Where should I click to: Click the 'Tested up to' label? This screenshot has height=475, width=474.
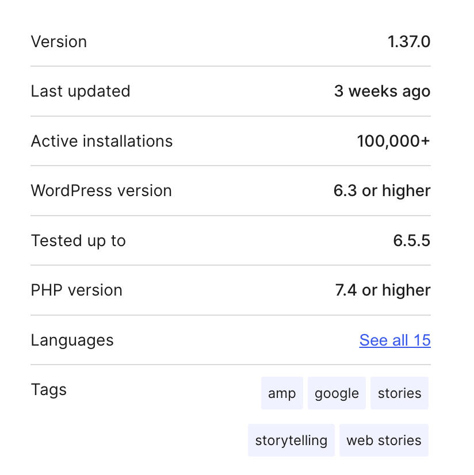78,240
